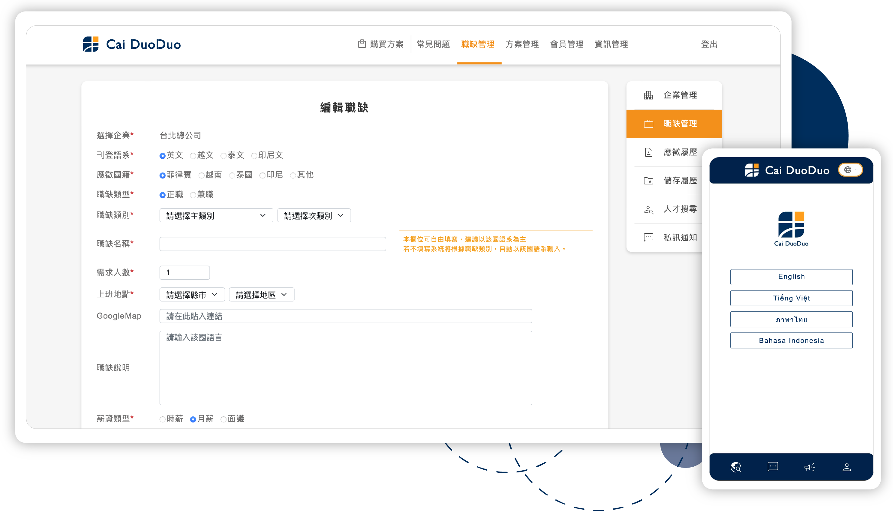
Task: Open the mobile globe language selector
Action: click(x=850, y=170)
